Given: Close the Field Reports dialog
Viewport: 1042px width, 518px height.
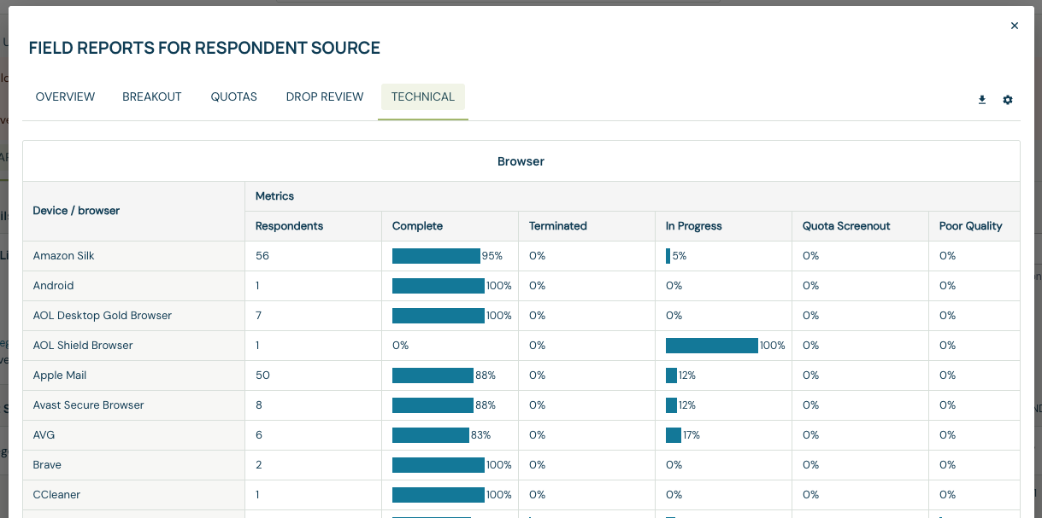Looking at the screenshot, I should (x=1015, y=26).
